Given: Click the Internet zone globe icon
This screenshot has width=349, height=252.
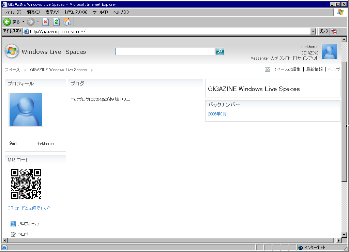Looking at the screenshot, I should [x=301, y=248].
